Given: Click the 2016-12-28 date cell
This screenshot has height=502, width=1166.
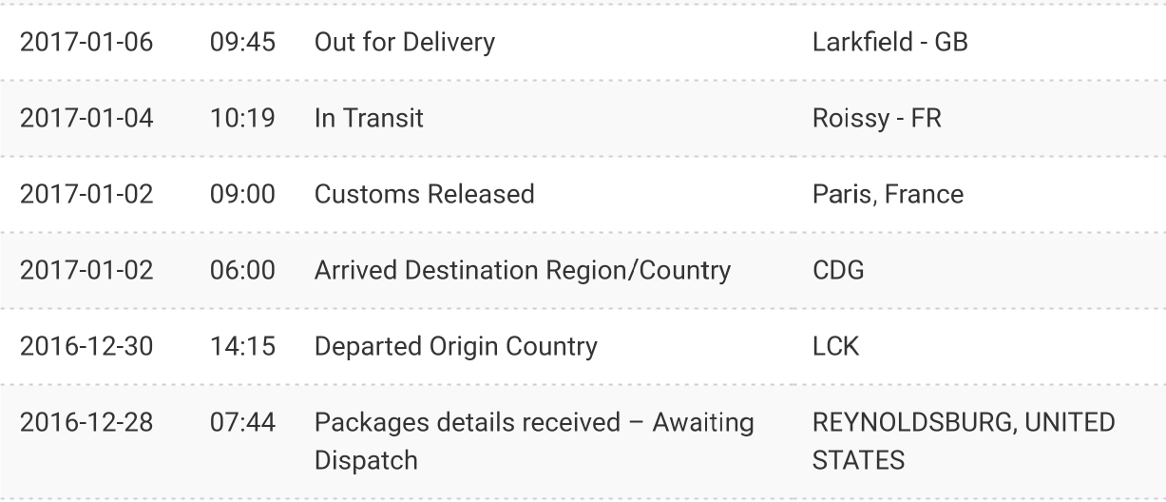Looking at the screenshot, I should [87, 423].
